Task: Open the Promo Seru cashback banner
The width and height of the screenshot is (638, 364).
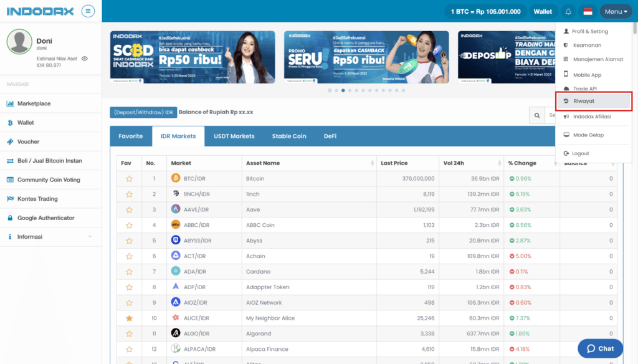Action: click(366, 57)
